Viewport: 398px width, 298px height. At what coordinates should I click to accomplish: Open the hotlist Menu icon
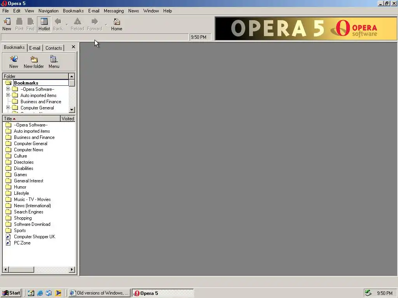(x=54, y=62)
